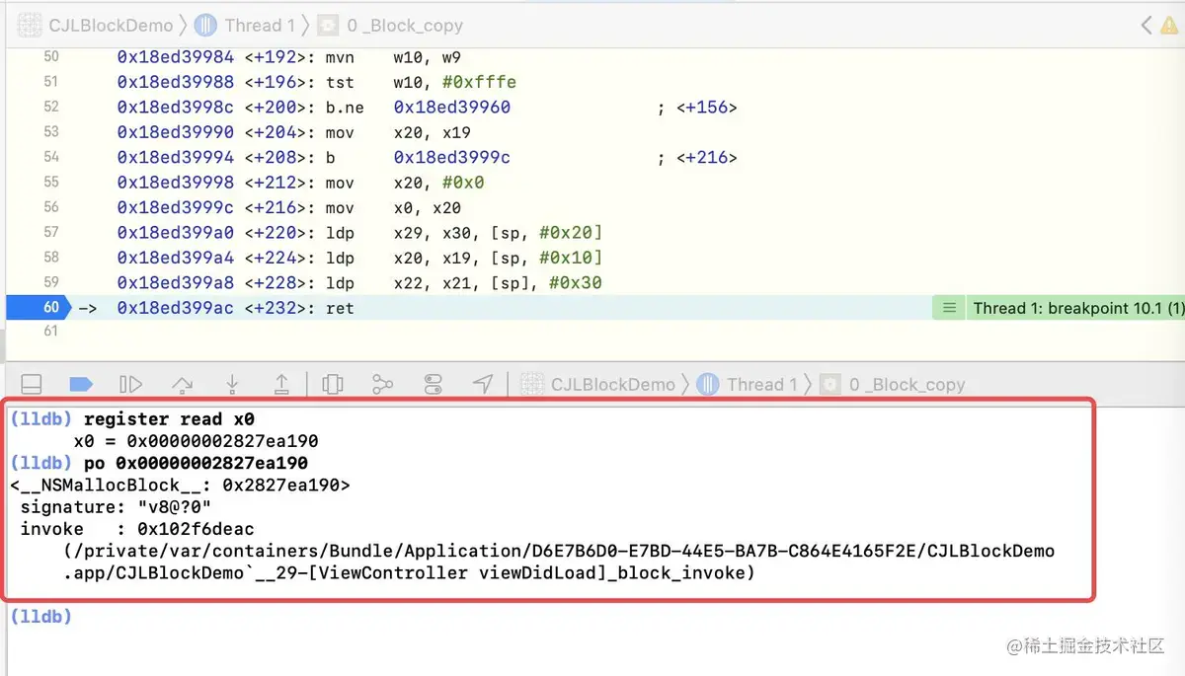Click the empty (lldb) prompt to focus input
Image resolution: width=1185 pixels, height=676 pixels.
[40, 617]
